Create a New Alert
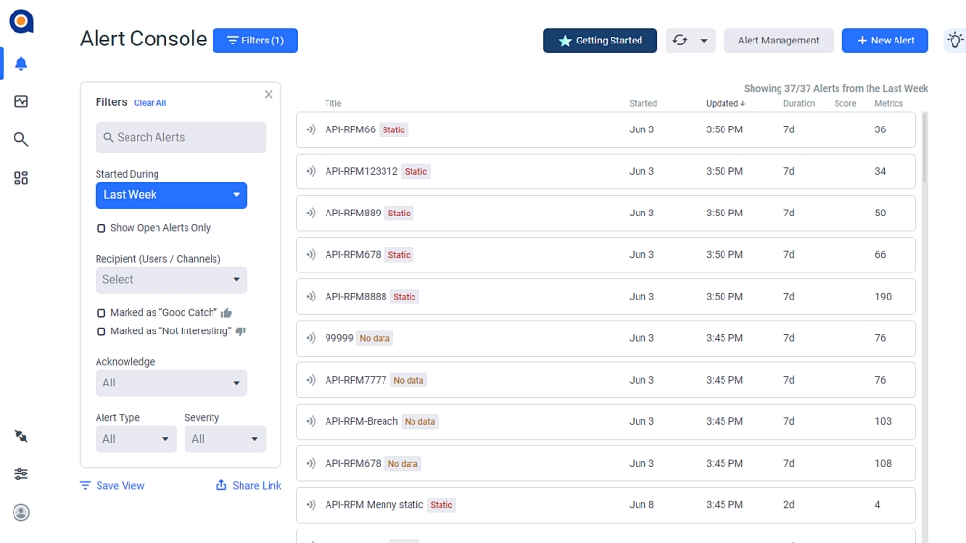966x543 pixels. point(885,41)
